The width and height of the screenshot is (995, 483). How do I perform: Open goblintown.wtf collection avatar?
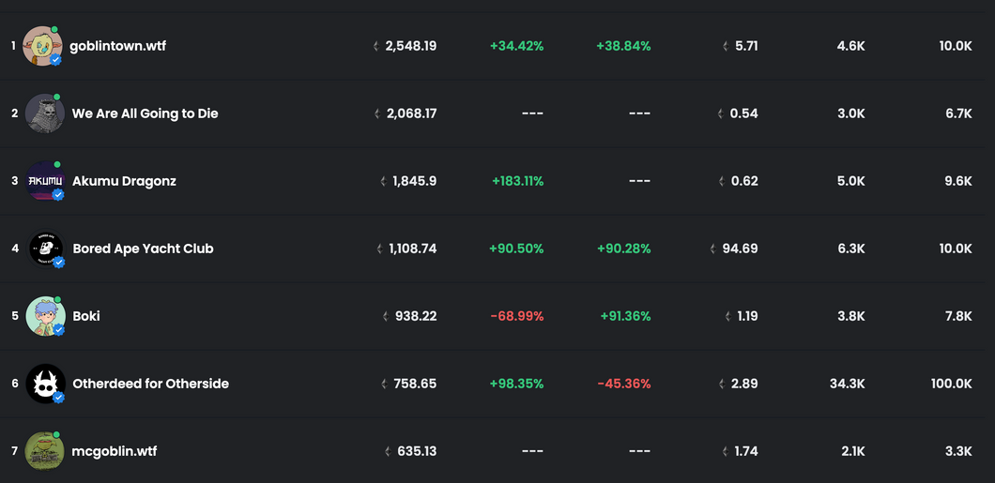[42, 46]
